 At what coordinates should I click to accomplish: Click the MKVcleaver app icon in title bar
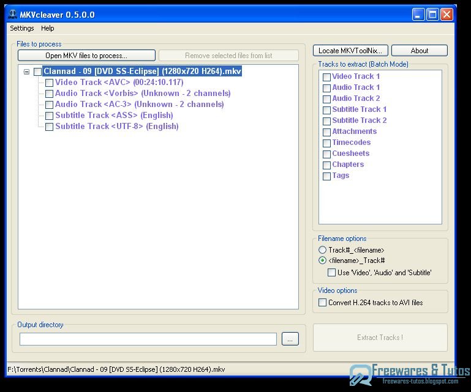tap(12, 15)
